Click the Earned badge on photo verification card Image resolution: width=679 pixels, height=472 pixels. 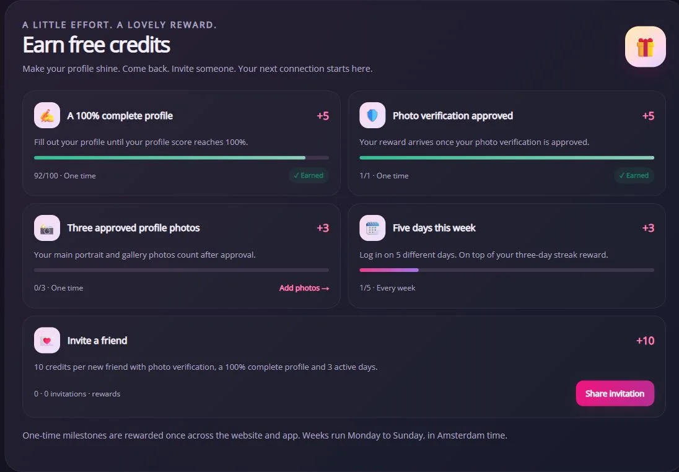pyautogui.click(x=634, y=175)
